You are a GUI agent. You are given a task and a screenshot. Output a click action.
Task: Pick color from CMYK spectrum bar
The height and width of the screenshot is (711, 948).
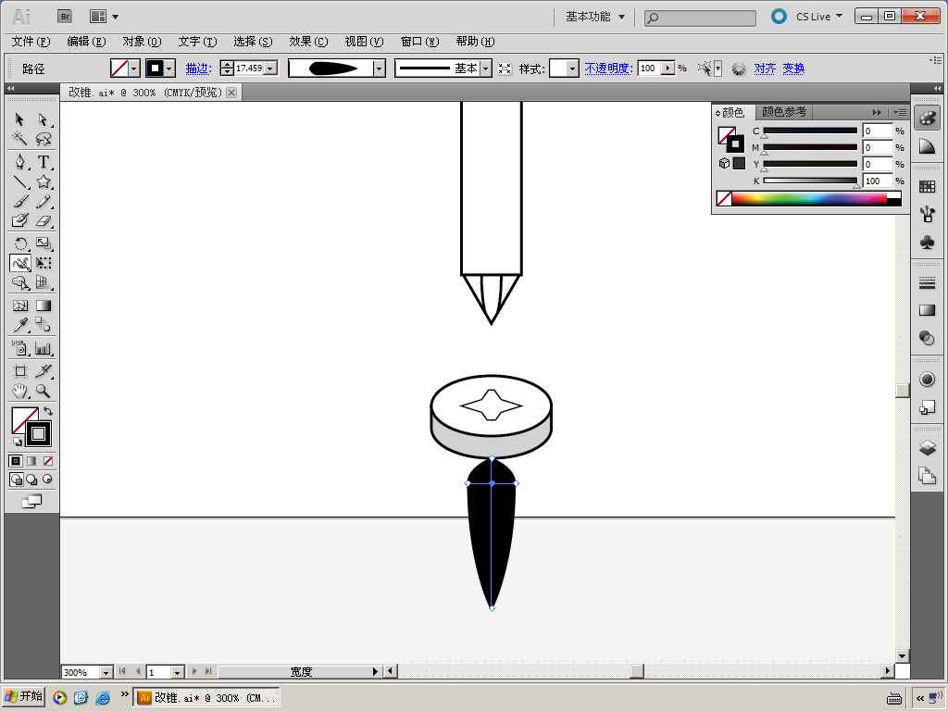coord(809,198)
